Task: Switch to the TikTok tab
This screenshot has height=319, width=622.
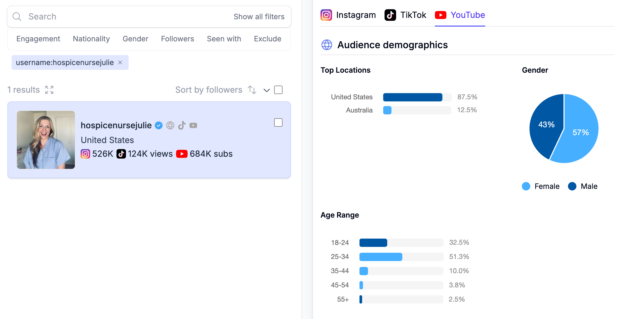Action: point(405,15)
